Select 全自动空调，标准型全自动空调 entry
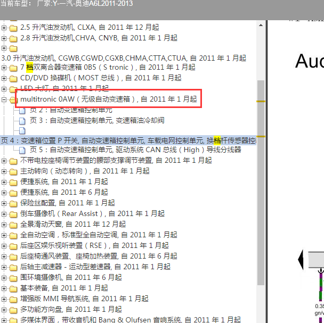The image size is (324, 323). (x=99, y=235)
